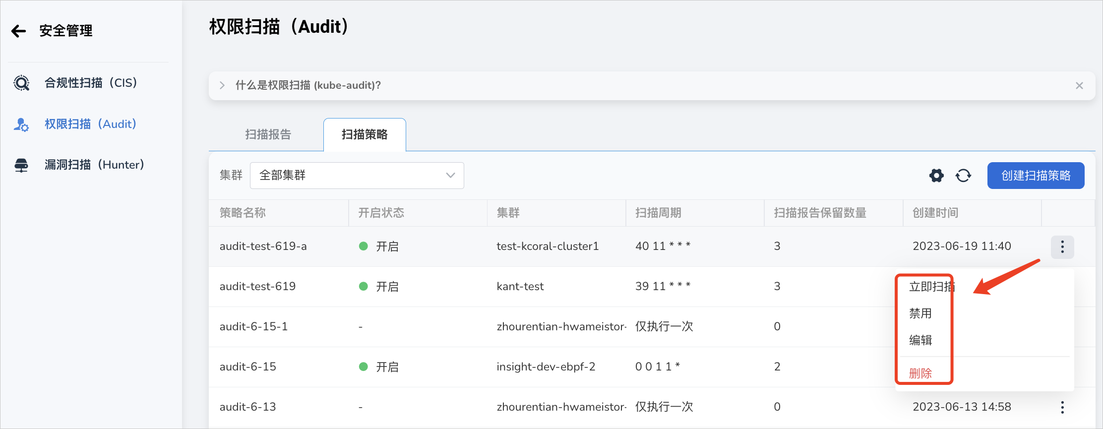This screenshot has width=1103, height=429.
Task: Open 合规性扫描 (CIS) in the sidebar
Action: (91, 83)
